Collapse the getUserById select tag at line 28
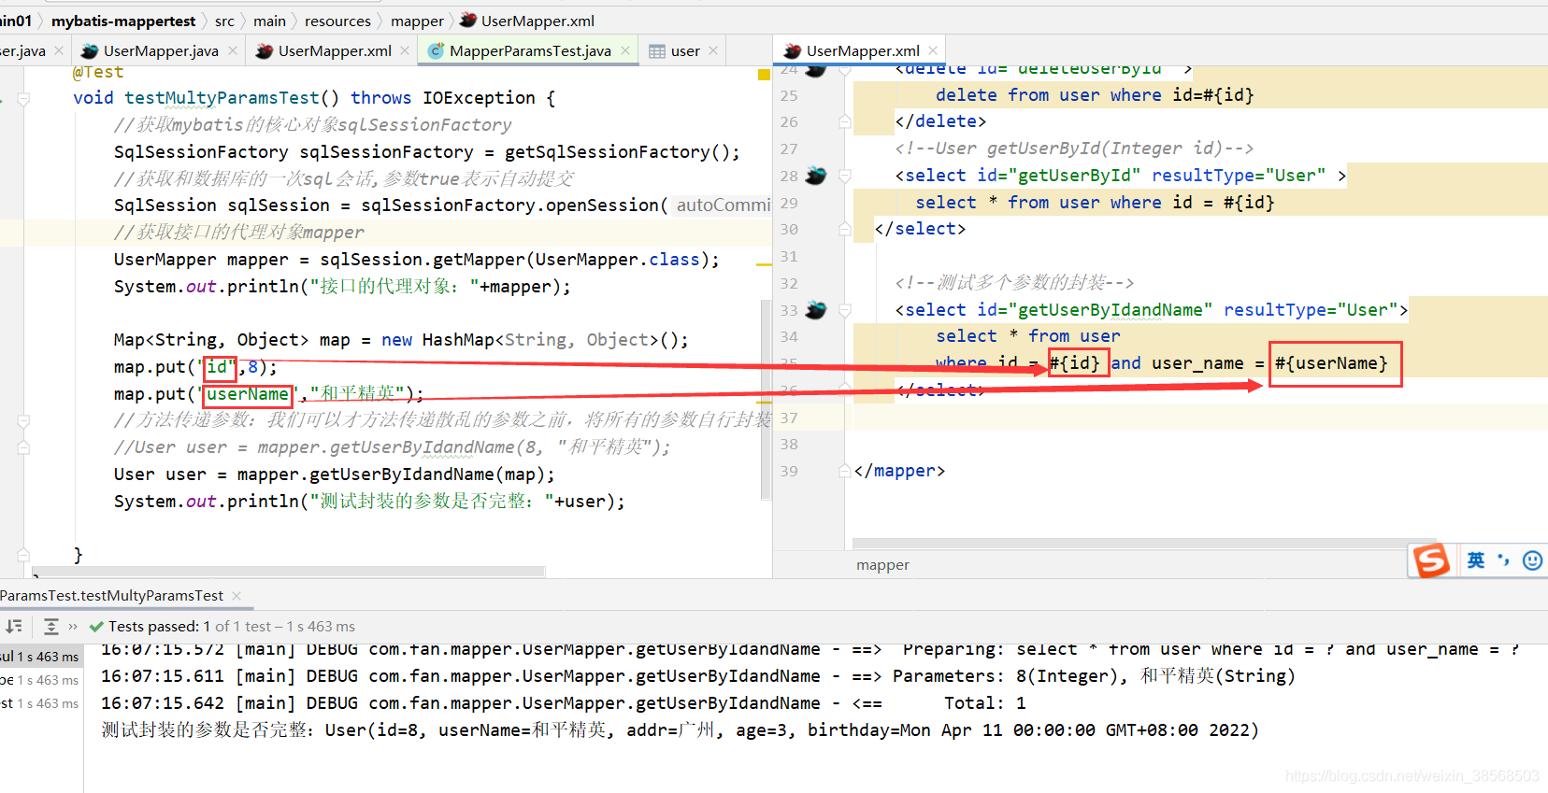 (x=845, y=176)
